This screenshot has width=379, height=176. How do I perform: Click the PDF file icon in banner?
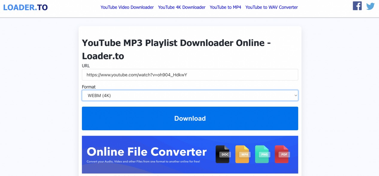point(282,154)
